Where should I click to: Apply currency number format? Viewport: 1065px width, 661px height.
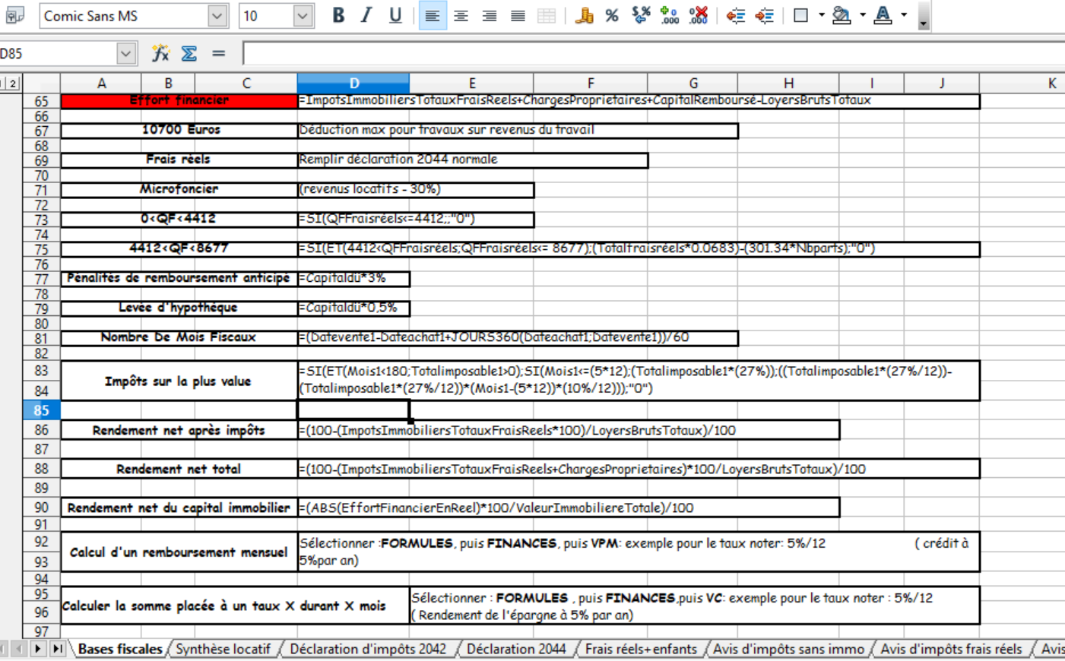(x=584, y=15)
